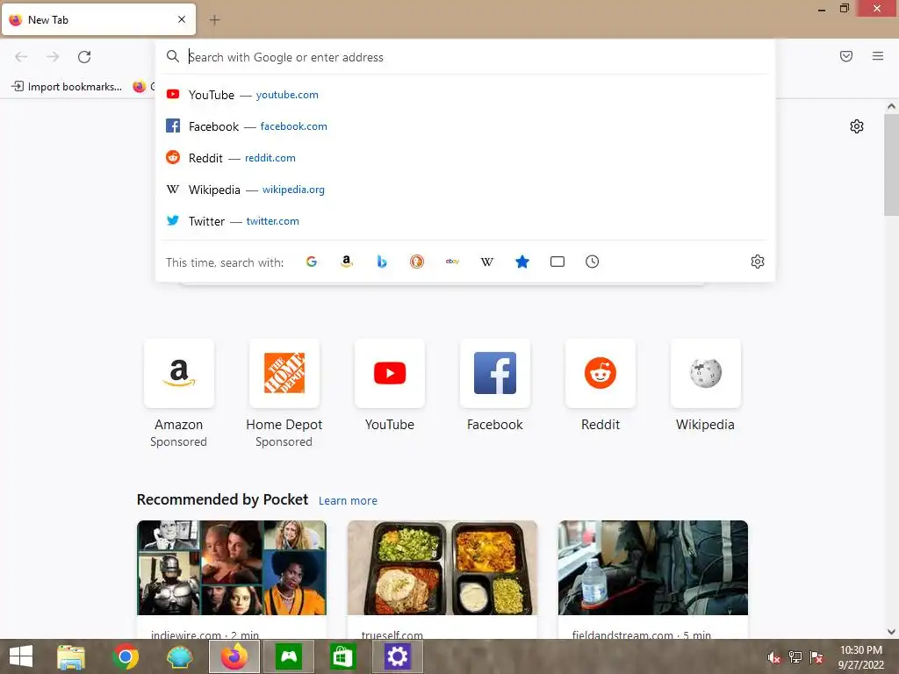Search this time with Bing icon
The width and height of the screenshot is (899, 674).
coord(382,262)
